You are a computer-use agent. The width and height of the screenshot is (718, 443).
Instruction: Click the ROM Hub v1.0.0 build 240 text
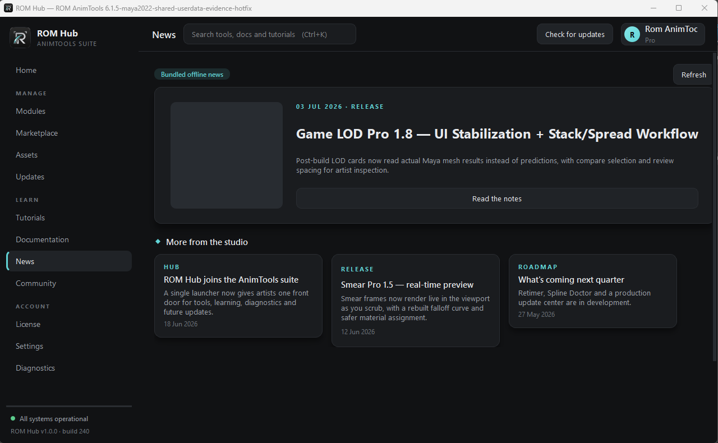point(50,431)
